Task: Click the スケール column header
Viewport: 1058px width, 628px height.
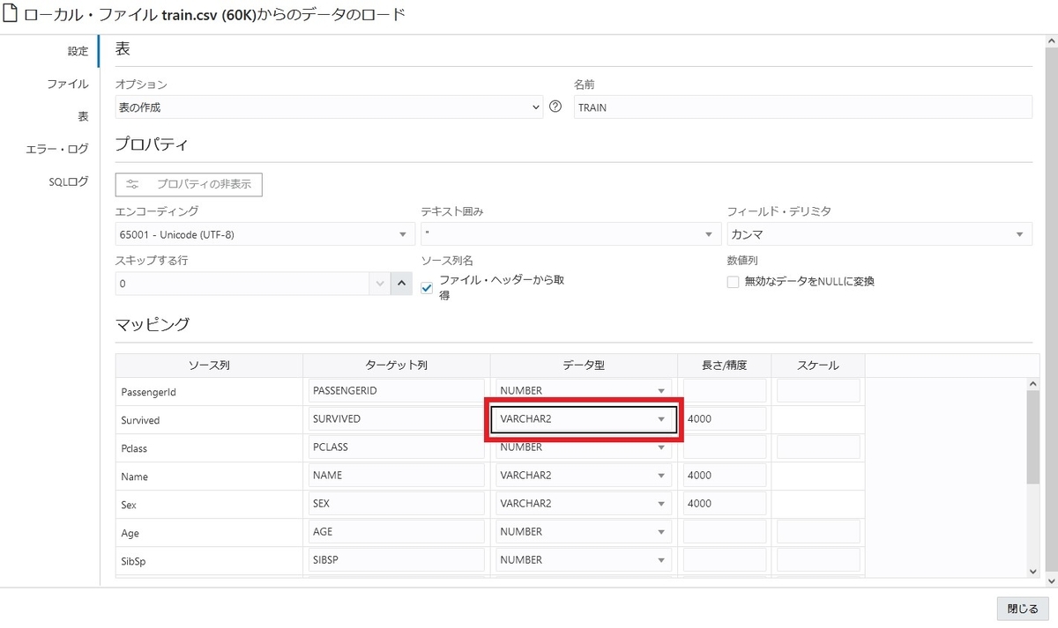Action: 817,365
